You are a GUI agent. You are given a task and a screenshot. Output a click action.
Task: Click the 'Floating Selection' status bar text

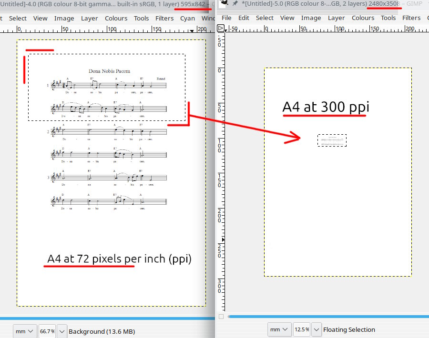point(349,329)
